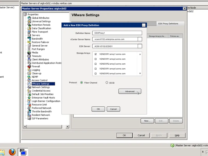The height and width of the screenshot is (156, 208).
Task: Select the iSCSI protocol option
Action: [107, 83]
